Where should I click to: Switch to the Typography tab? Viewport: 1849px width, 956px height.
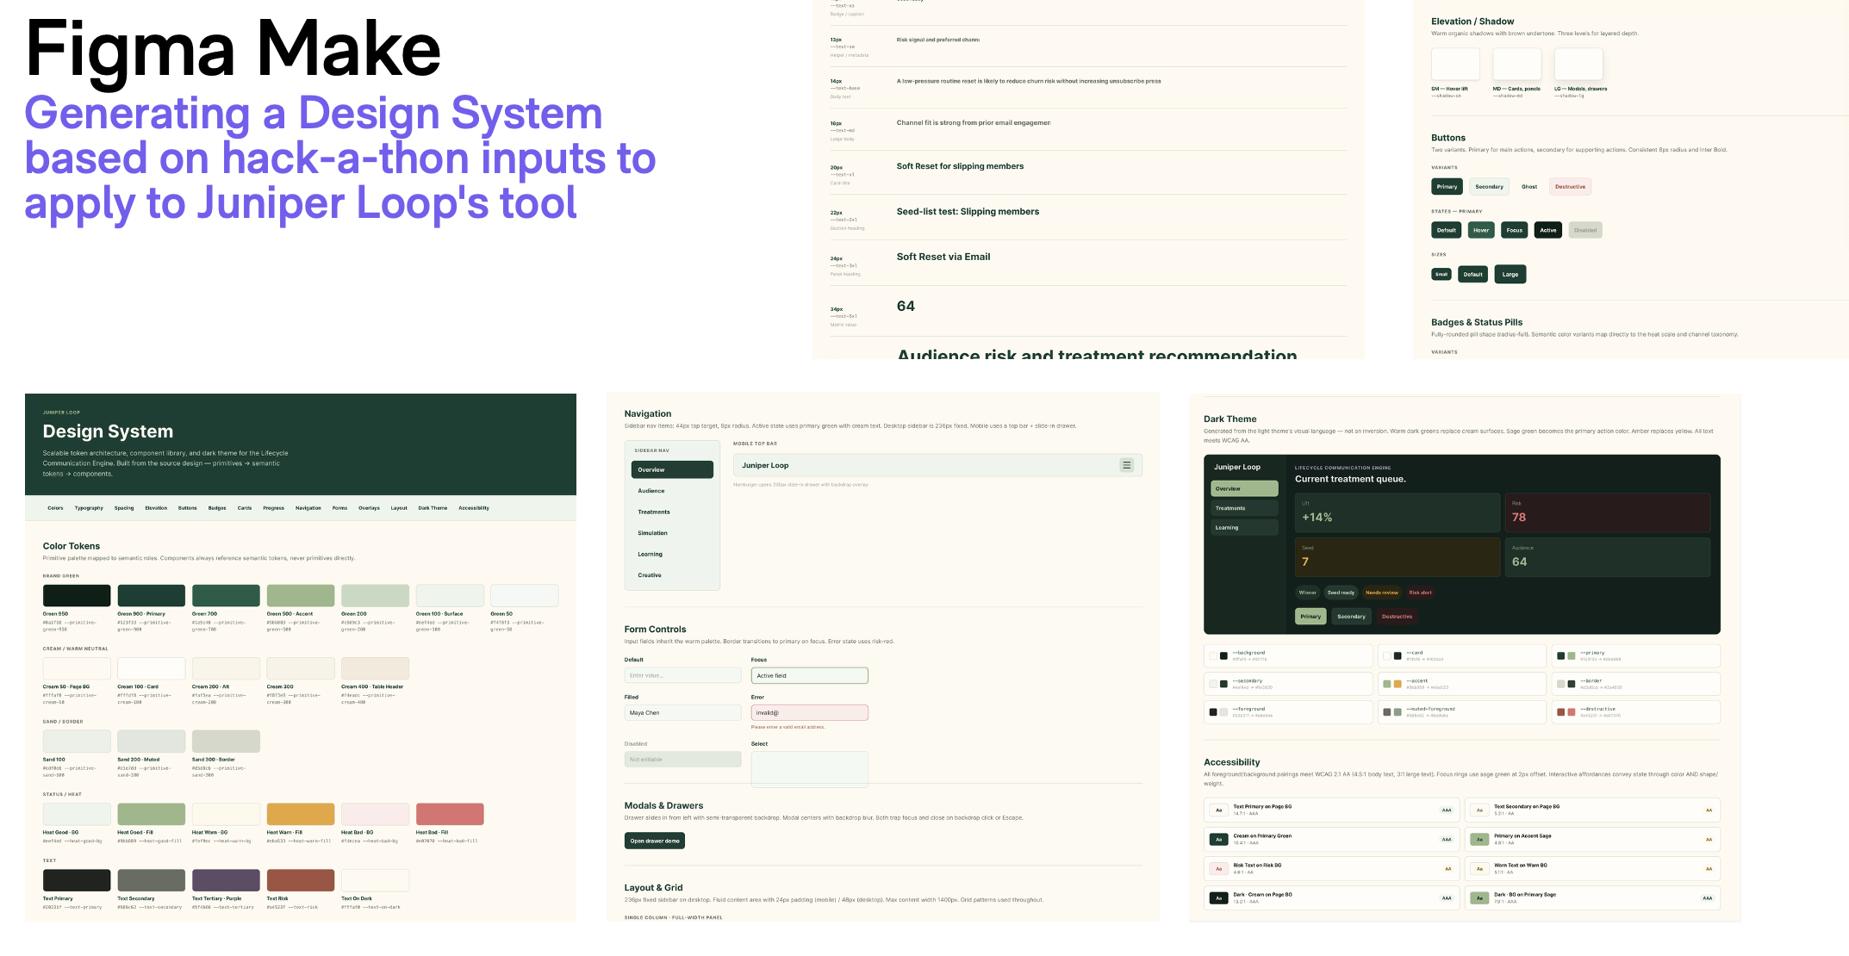(x=89, y=508)
